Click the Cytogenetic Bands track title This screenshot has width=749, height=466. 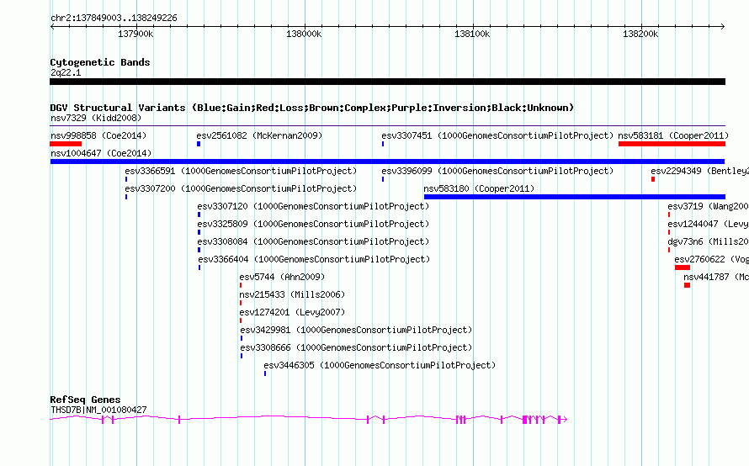click(x=100, y=62)
